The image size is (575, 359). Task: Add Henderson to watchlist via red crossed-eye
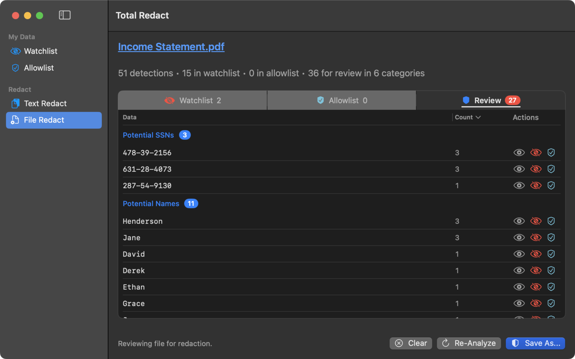[535, 221]
